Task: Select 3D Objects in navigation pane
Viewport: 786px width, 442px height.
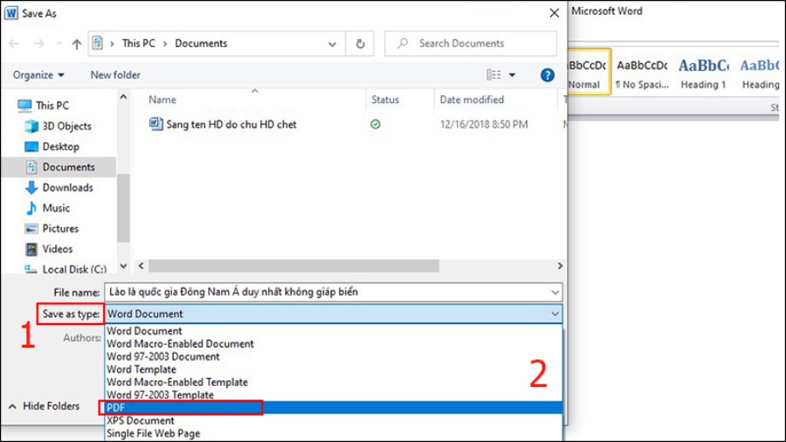Action: click(x=66, y=126)
